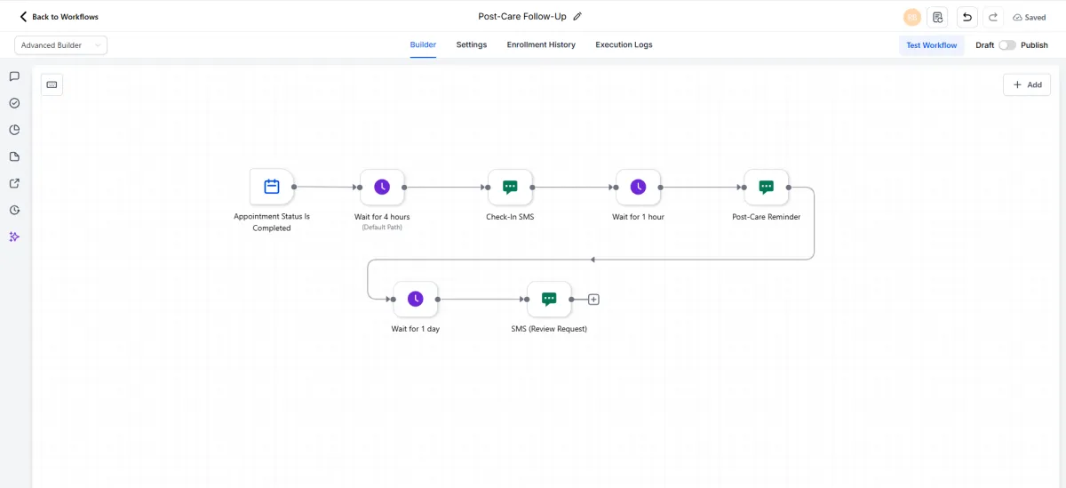1066x488 pixels.
Task: Click the undo arrow icon
Action: [x=967, y=17]
